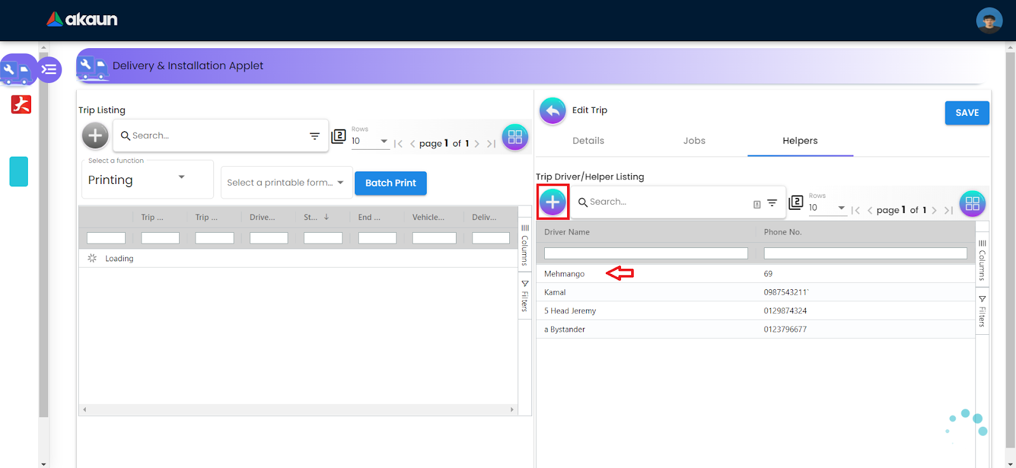Go to previous page of helper listing
Screen dimensions: 1016x468
pos(870,211)
